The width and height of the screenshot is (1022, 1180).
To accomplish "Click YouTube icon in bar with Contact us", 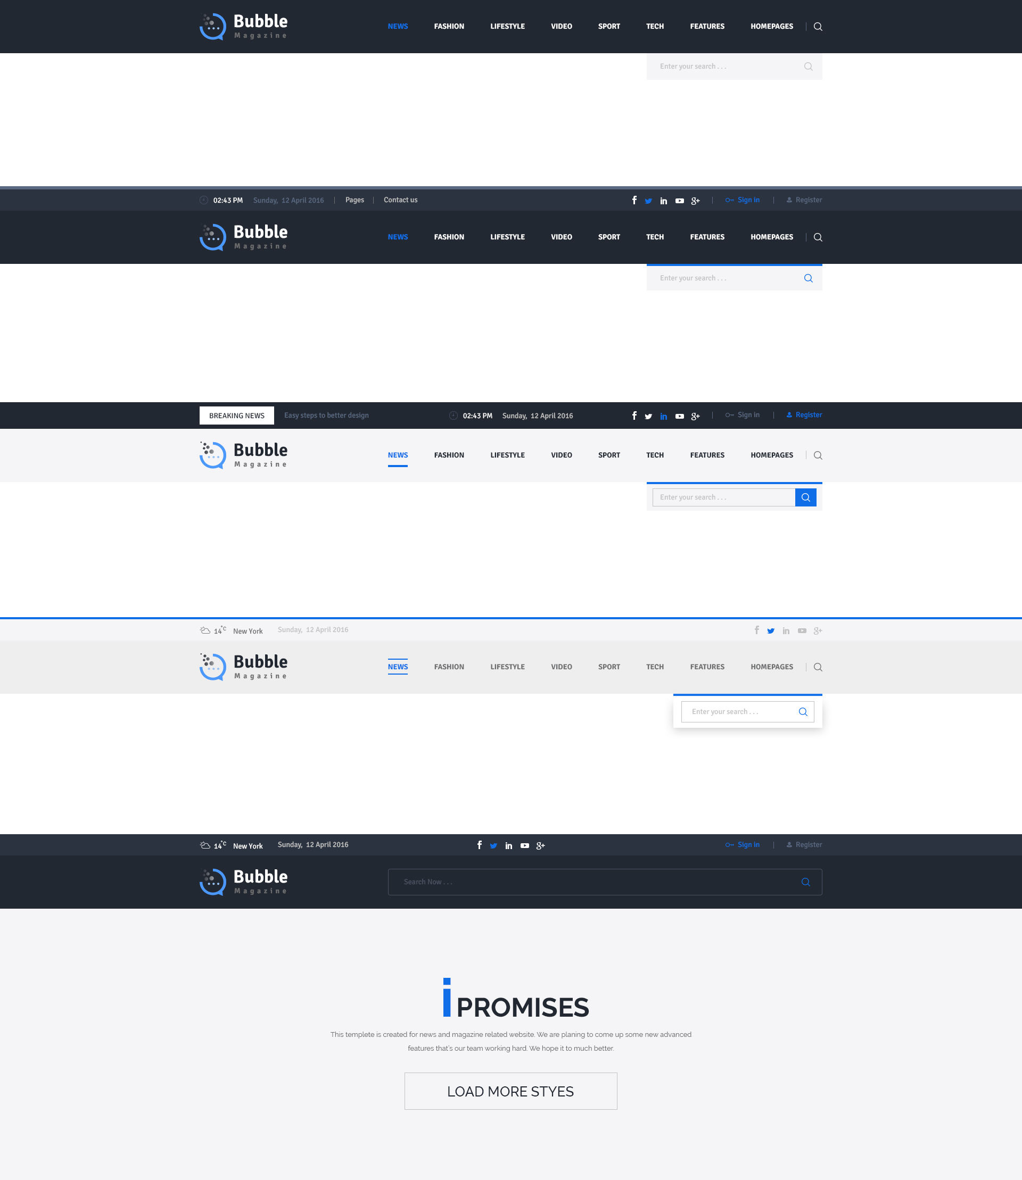I will point(679,201).
